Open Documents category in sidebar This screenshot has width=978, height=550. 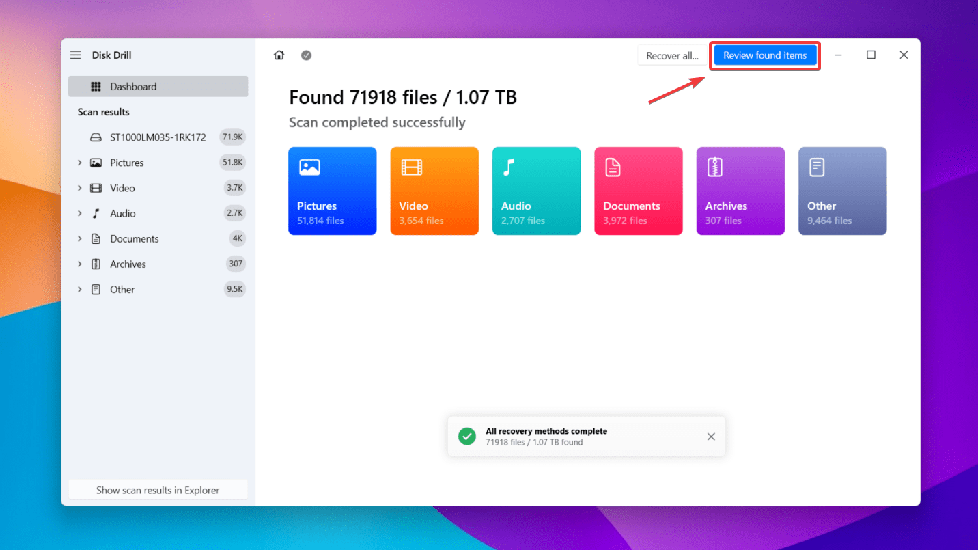pos(158,238)
